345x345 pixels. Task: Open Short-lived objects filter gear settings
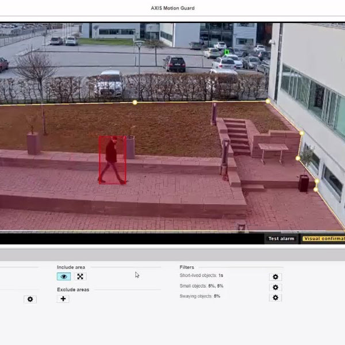[275, 277]
